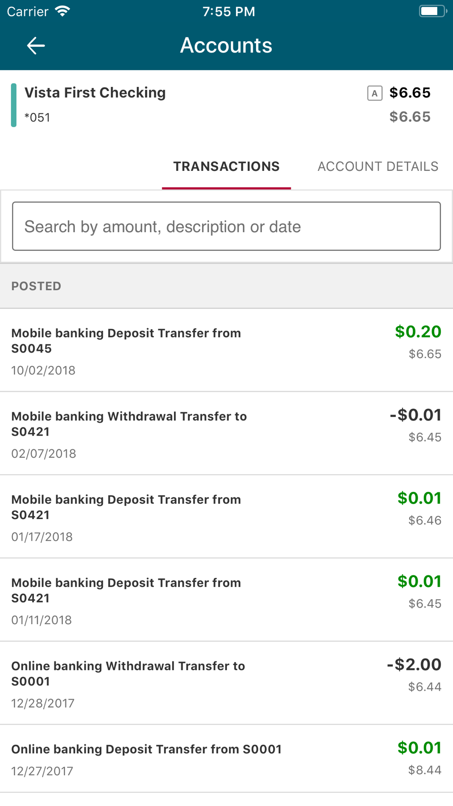
Task: Open the Vista First Checking account header
Action: coord(95,93)
